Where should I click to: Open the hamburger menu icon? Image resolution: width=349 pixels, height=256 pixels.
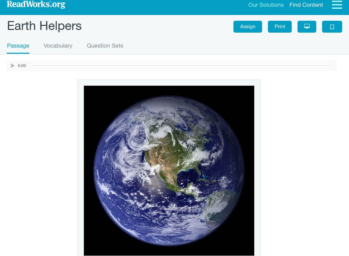click(x=337, y=5)
